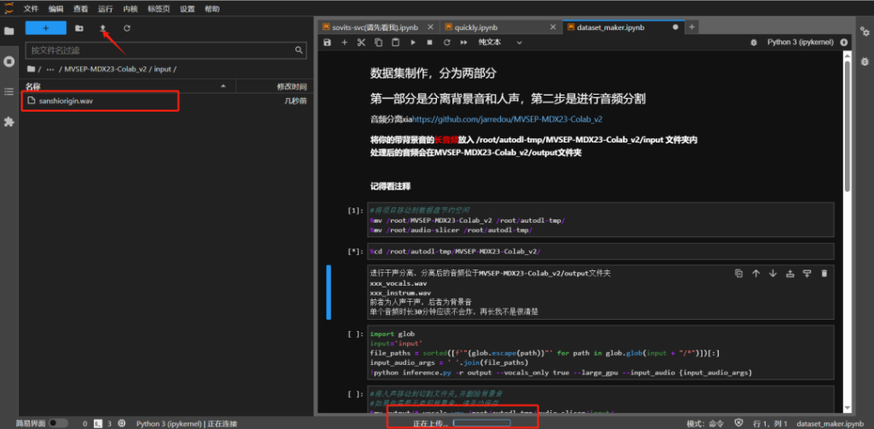Save the notebook with the disk icon

[x=327, y=42]
